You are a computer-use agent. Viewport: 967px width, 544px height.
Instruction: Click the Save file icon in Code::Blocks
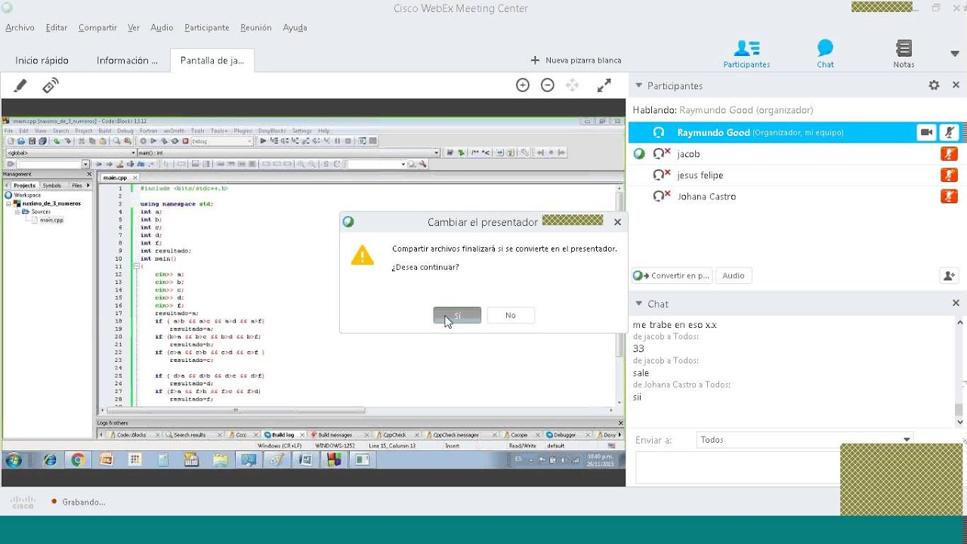coord(32,141)
